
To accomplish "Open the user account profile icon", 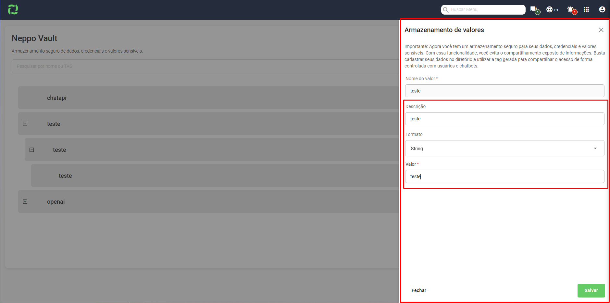I will 602,9.
